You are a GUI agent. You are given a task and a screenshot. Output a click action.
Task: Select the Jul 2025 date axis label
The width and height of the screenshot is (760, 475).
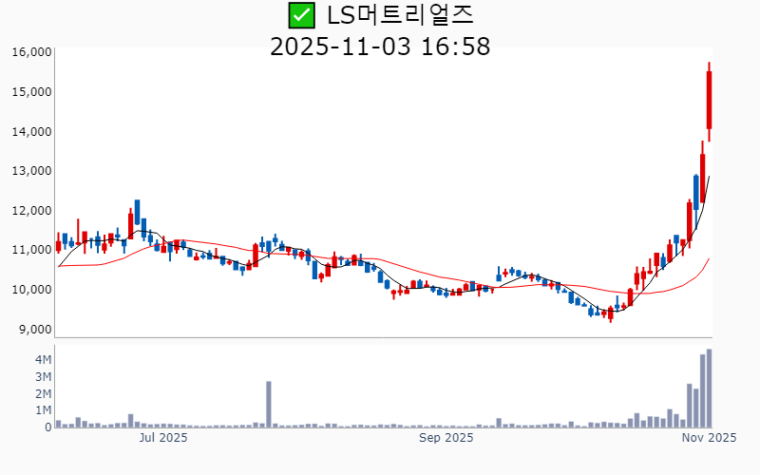[163, 438]
